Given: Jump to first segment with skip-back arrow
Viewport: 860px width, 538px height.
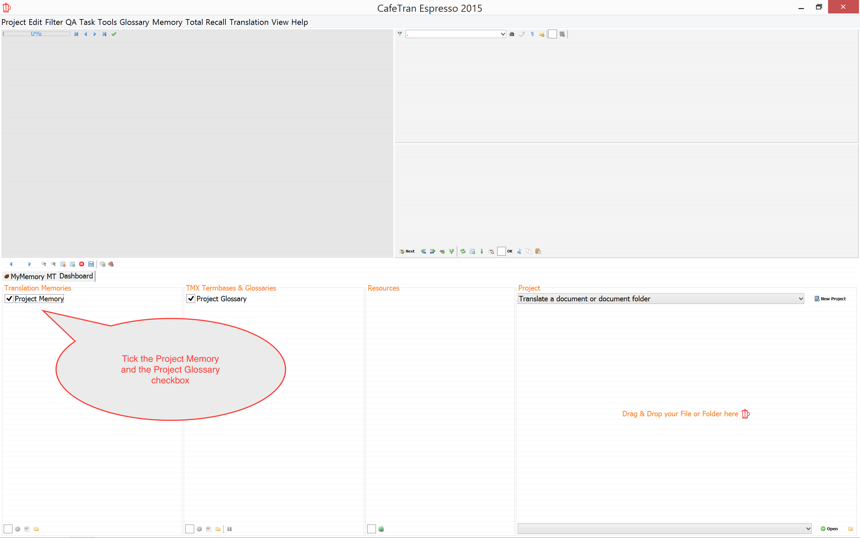Looking at the screenshot, I should (x=76, y=34).
